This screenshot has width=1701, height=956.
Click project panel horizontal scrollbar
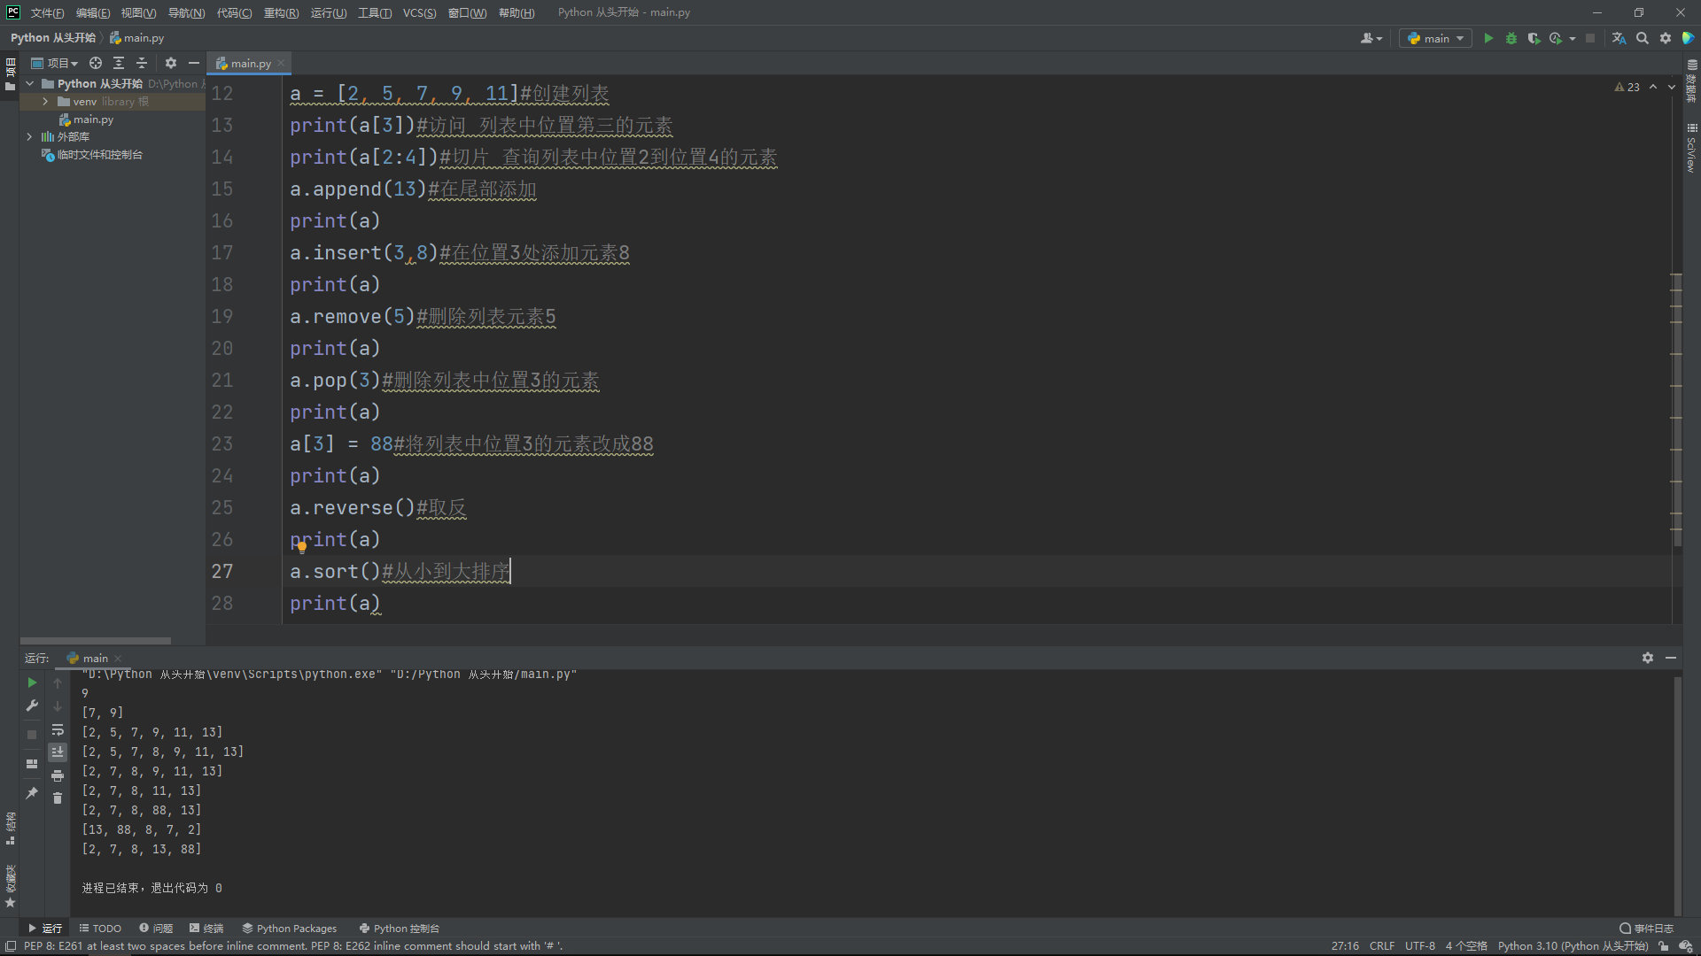(x=96, y=641)
